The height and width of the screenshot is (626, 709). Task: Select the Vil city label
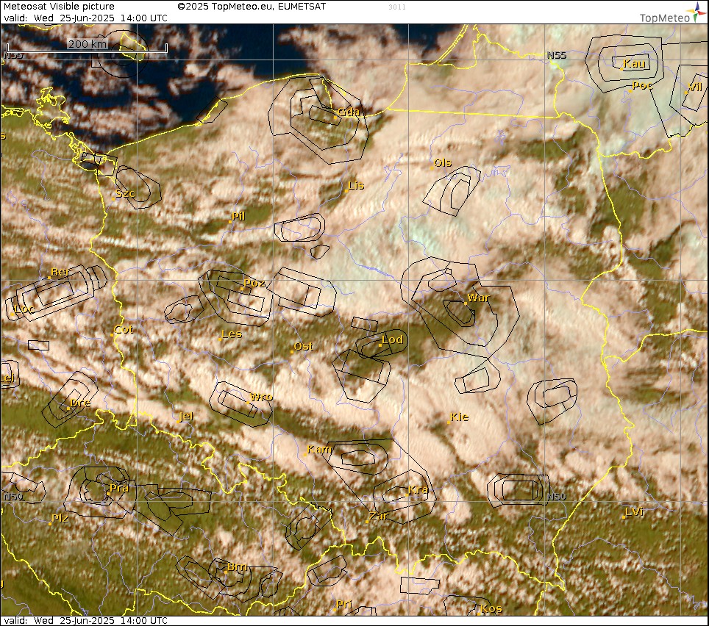tap(695, 87)
